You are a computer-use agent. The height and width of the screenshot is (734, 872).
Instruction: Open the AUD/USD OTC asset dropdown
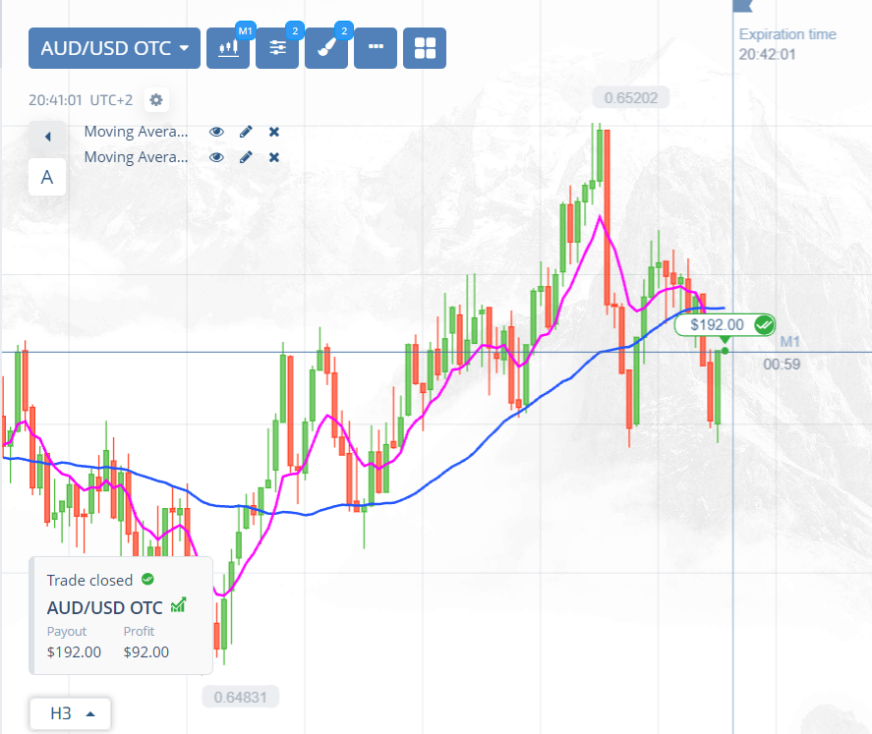point(114,48)
